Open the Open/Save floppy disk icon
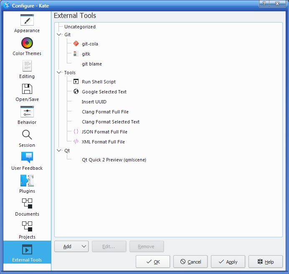The height and width of the screenshot is (274, 289). pos(27,89)
